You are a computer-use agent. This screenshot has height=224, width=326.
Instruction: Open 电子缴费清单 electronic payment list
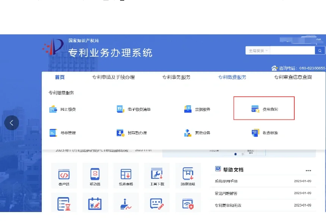pyautogui.click(x=134, y=109)
